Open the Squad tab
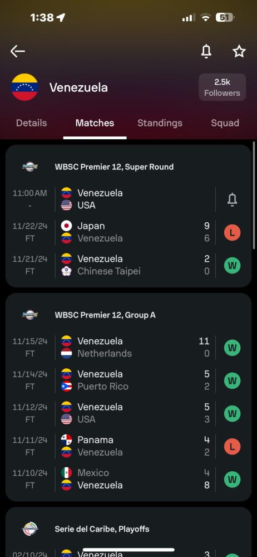 [225, 123]
